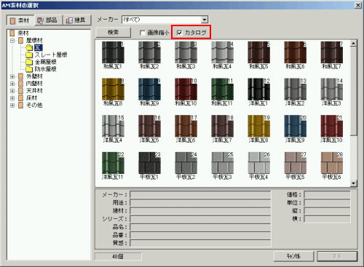Select the 平板瓦6 material thumbnail
This screenshot has width=364, height=267.
332,163
